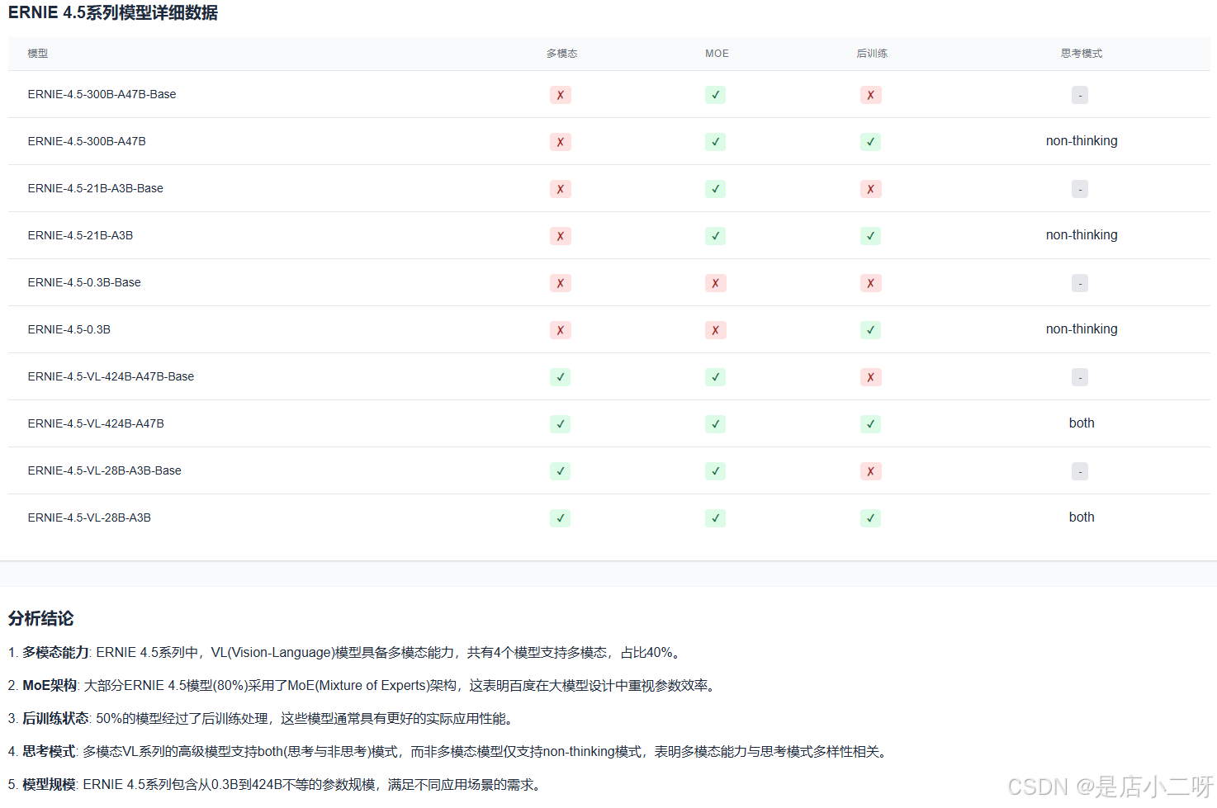Click the ERNIE 4.5系列模型详细数据 heading
The image size is (1217, 808).
pos(113,13)
